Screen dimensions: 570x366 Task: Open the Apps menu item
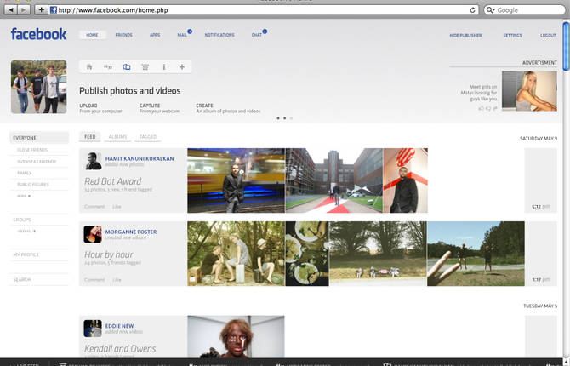(155, 35)
